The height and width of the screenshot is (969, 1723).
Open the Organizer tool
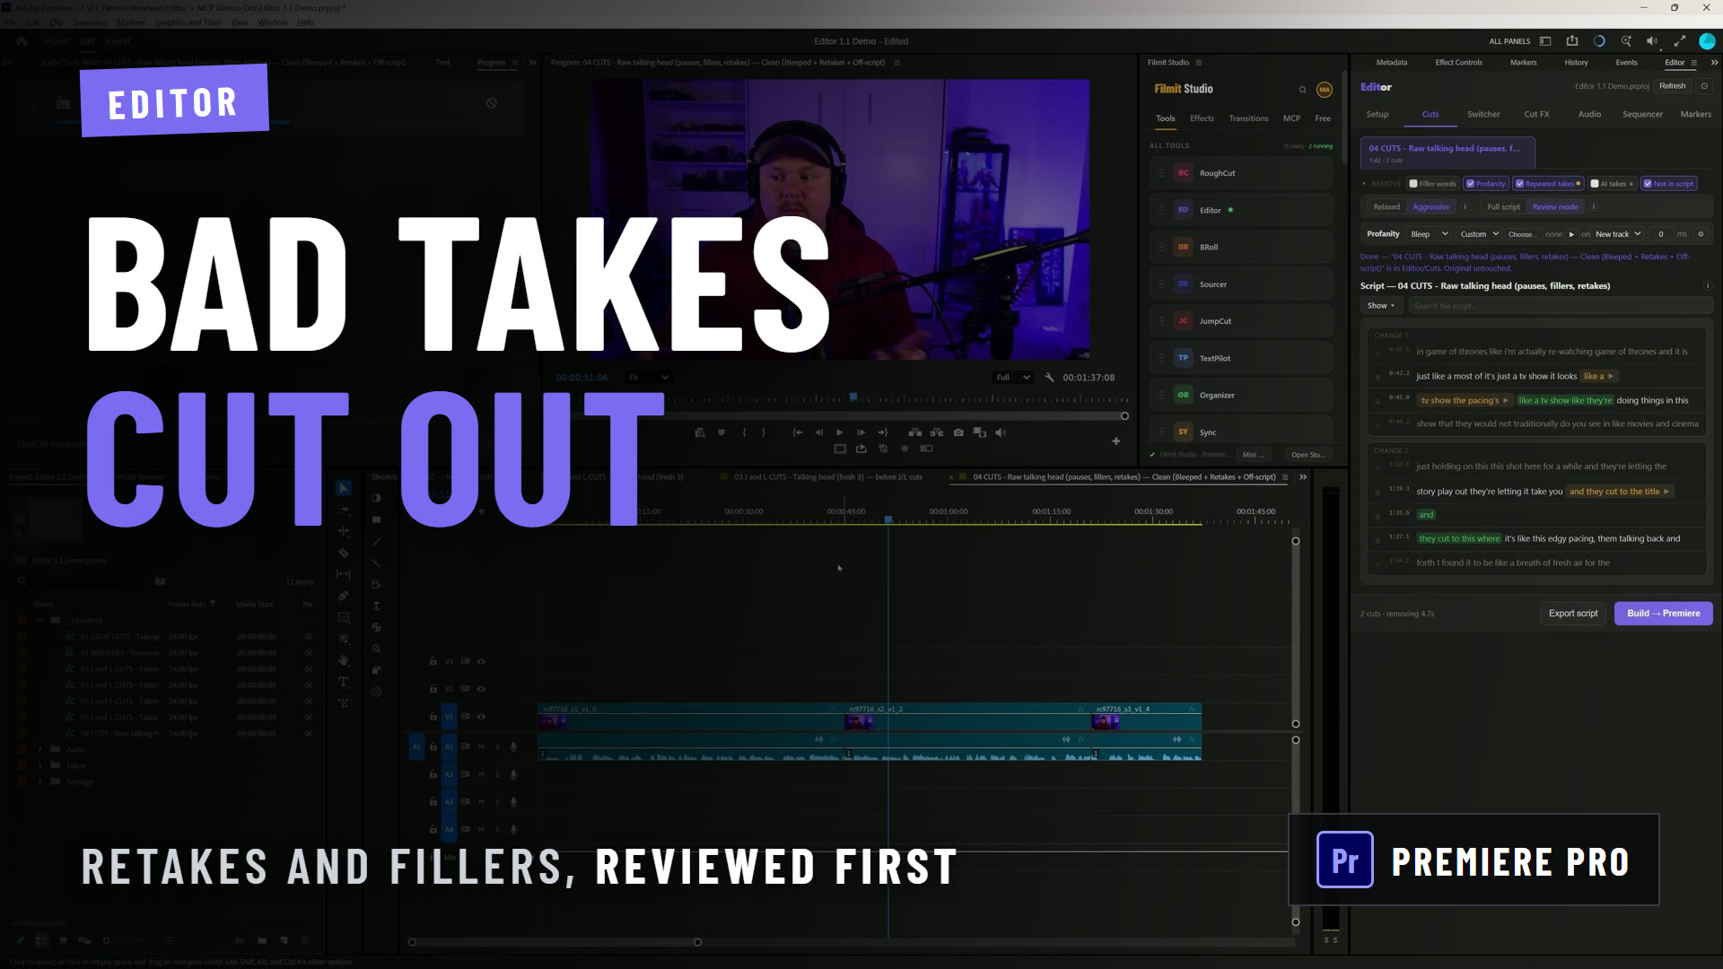point(1241,395)
